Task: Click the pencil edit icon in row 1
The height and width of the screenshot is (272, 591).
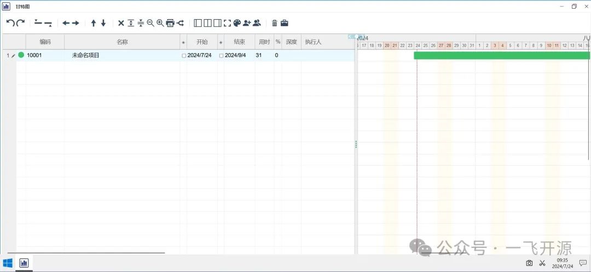Action: [13, 55]
